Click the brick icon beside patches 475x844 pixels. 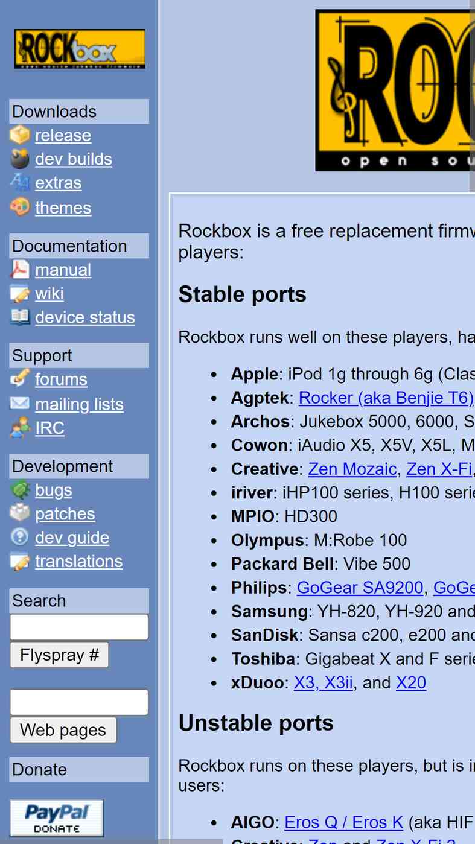20,513
